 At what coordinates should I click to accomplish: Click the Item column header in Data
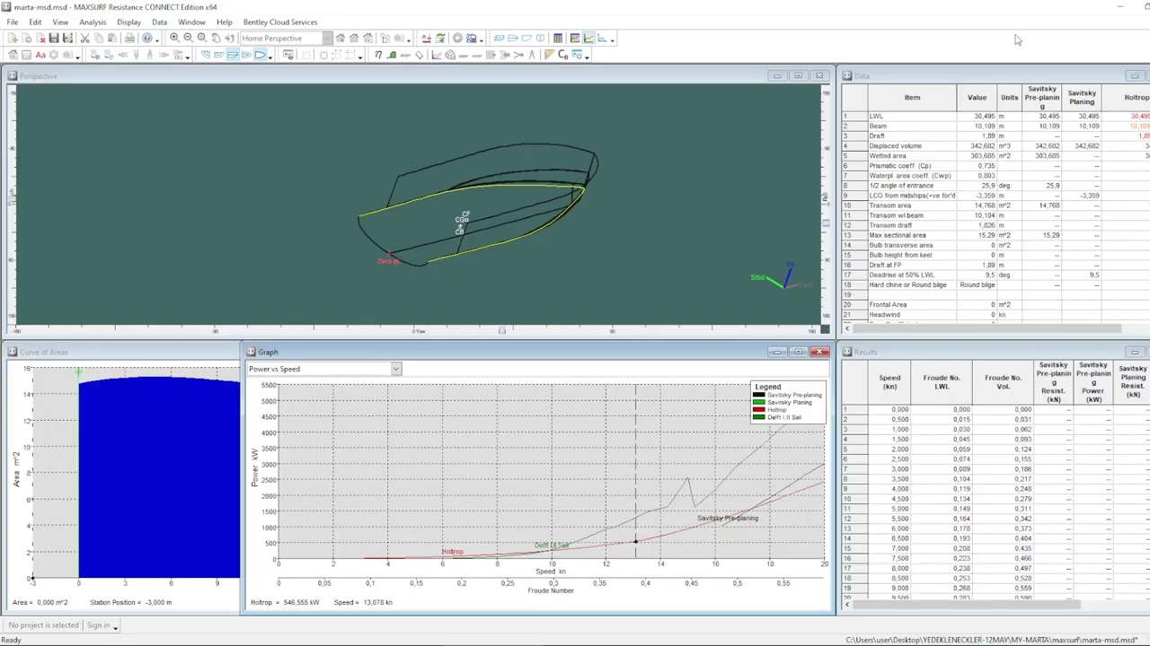click(912, 98)
